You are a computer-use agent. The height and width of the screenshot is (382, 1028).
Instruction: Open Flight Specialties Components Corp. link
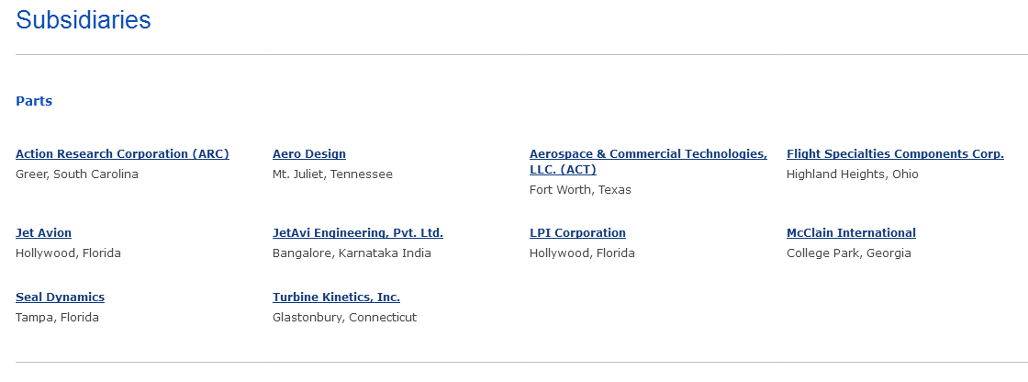(895, 154)
